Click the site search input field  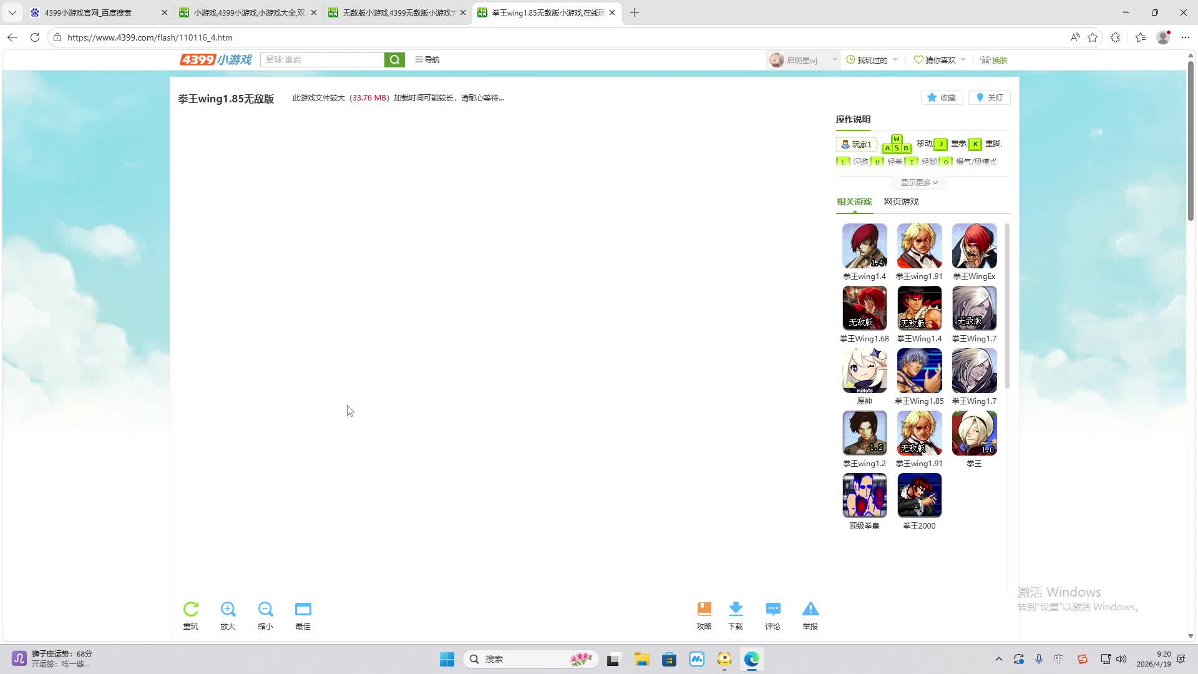click(x=322, y=60)
